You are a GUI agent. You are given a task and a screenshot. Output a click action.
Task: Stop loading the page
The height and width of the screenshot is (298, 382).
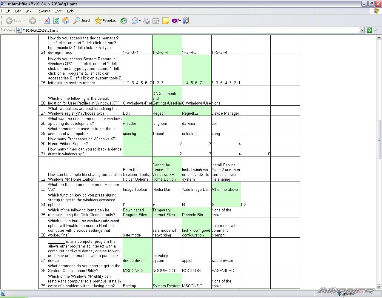(47, 21)
